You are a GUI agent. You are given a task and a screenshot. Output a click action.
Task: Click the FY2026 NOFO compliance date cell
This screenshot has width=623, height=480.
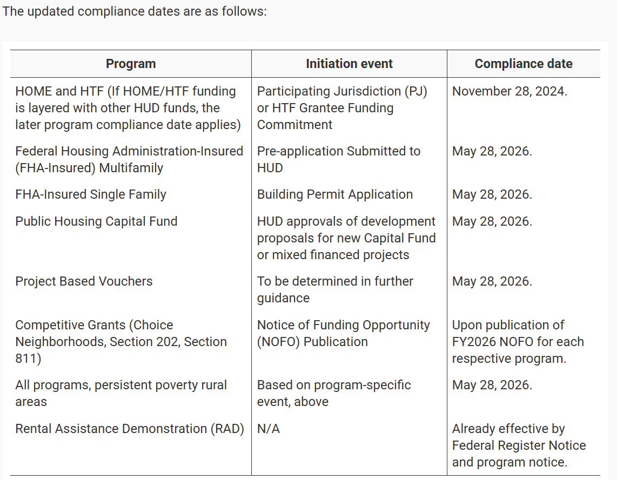[x=518, y=342]
